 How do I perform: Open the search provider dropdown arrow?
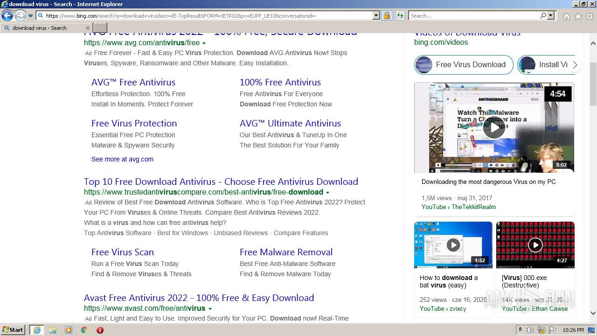coord(551,16)
